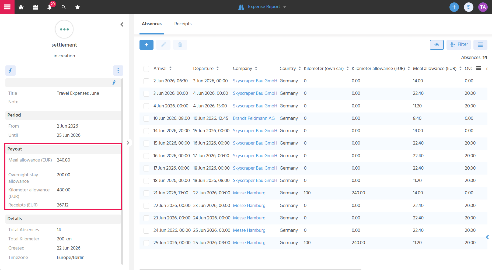Click the horizontal scrollbar under the table
492x270 pixels.
[250, 269]
